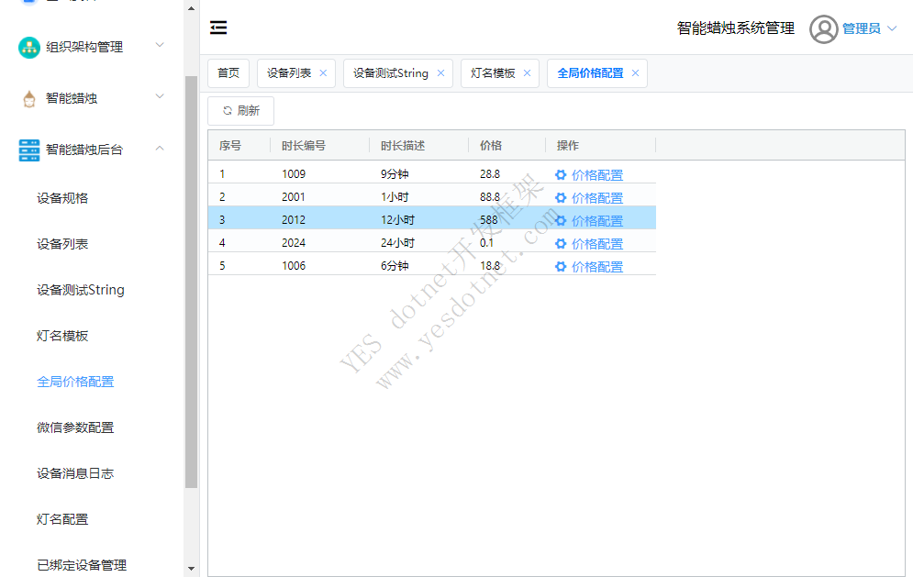913x577 pixels.
Task: Expand the 组织架构管理 menu chevron
Action: pyautogui.click(x=160, y=45)
